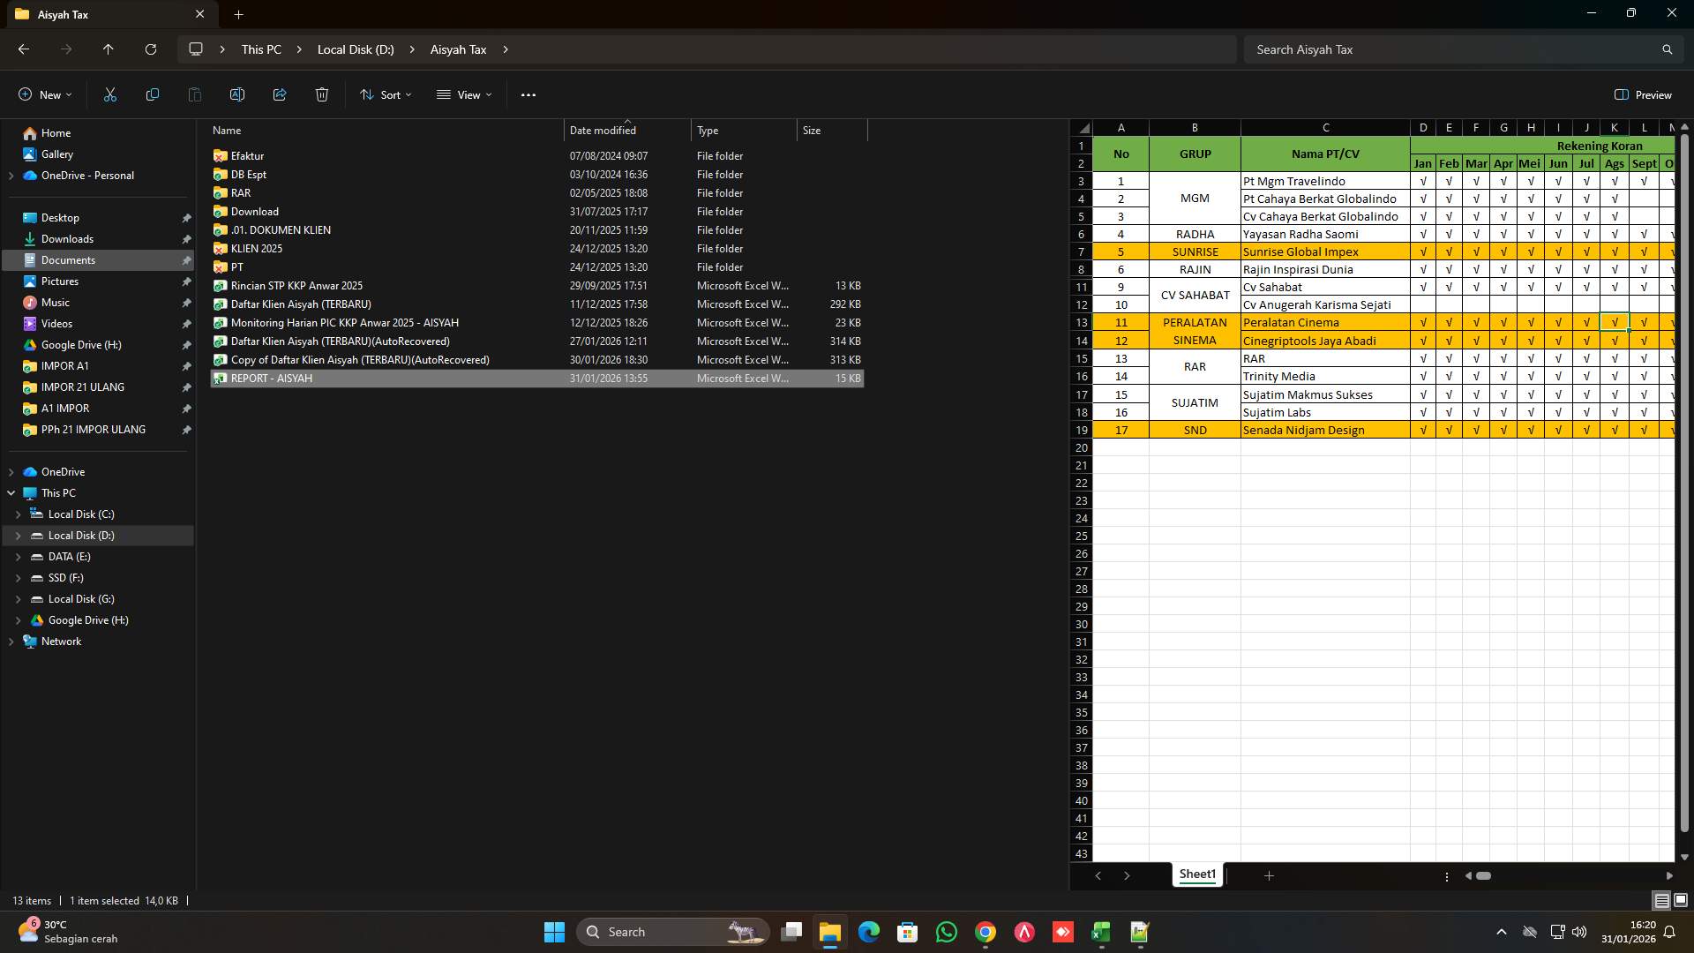This screenshot has width=1694, height=953.
Task: Copy the selected file using toolbar icon
Action: pyautogui.click(x=152, y=94)
